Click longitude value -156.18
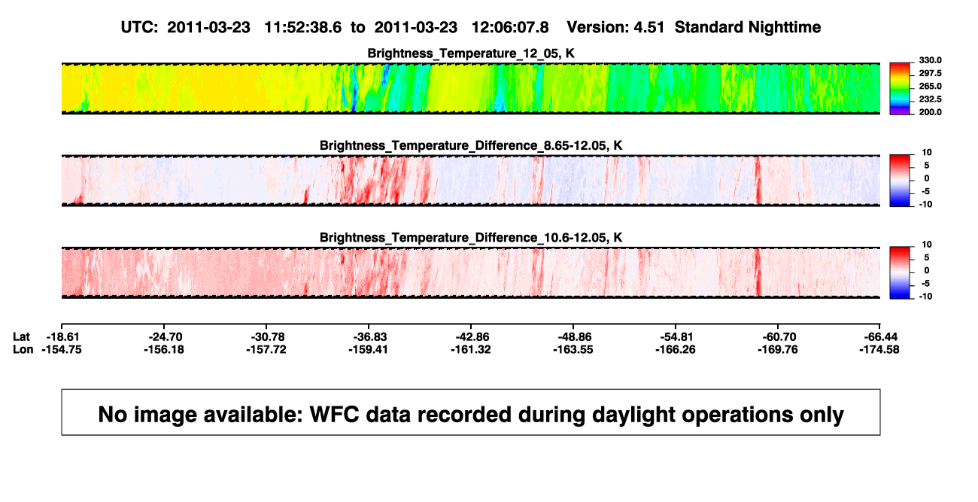 (x=164, y=349)
